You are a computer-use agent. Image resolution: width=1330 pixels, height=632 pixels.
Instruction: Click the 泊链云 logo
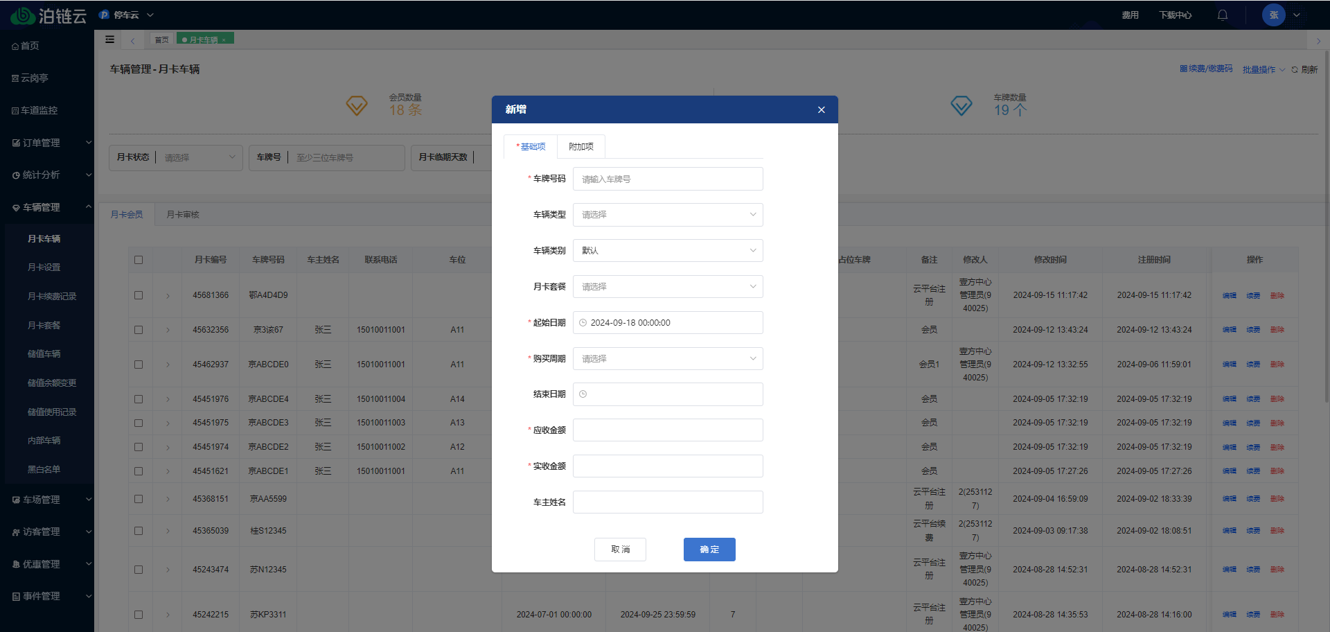point(48,15)
